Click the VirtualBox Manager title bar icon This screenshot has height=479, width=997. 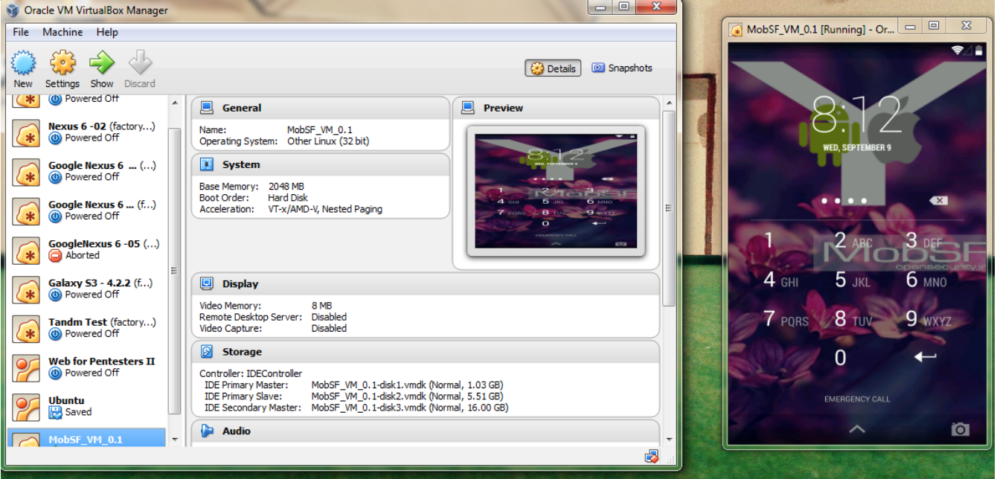point(12,10)
